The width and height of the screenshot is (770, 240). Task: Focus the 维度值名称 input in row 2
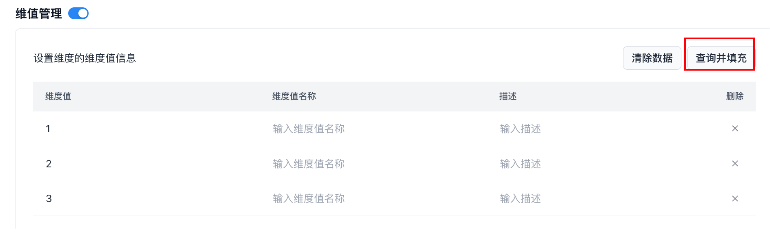pos(309,164)
